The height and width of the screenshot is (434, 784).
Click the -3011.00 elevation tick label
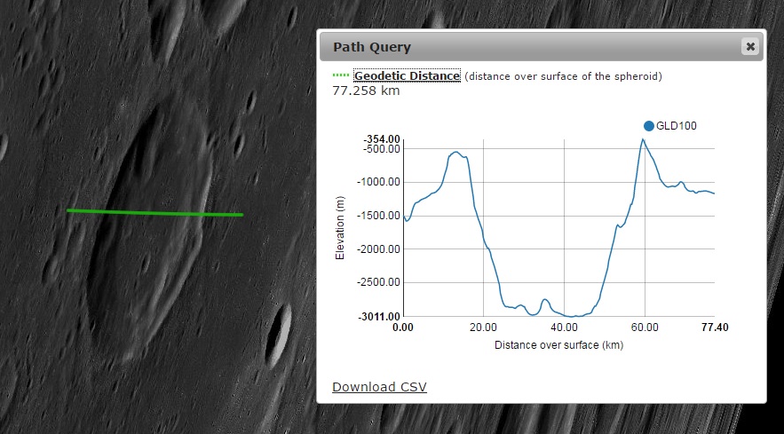pyautogui.click(x=381, y=316)
